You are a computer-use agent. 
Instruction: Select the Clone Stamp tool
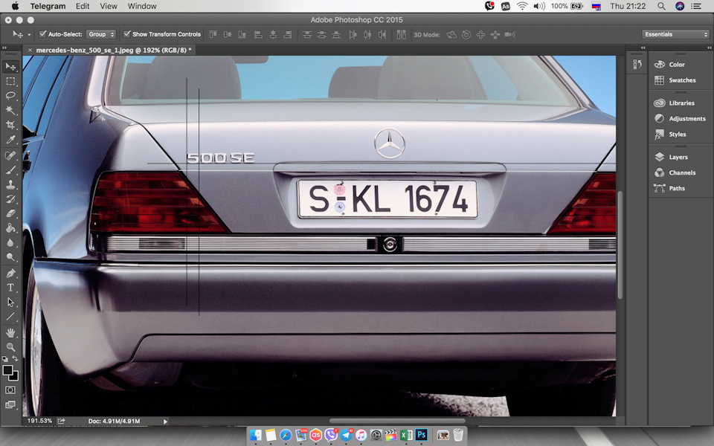point(10,184)
